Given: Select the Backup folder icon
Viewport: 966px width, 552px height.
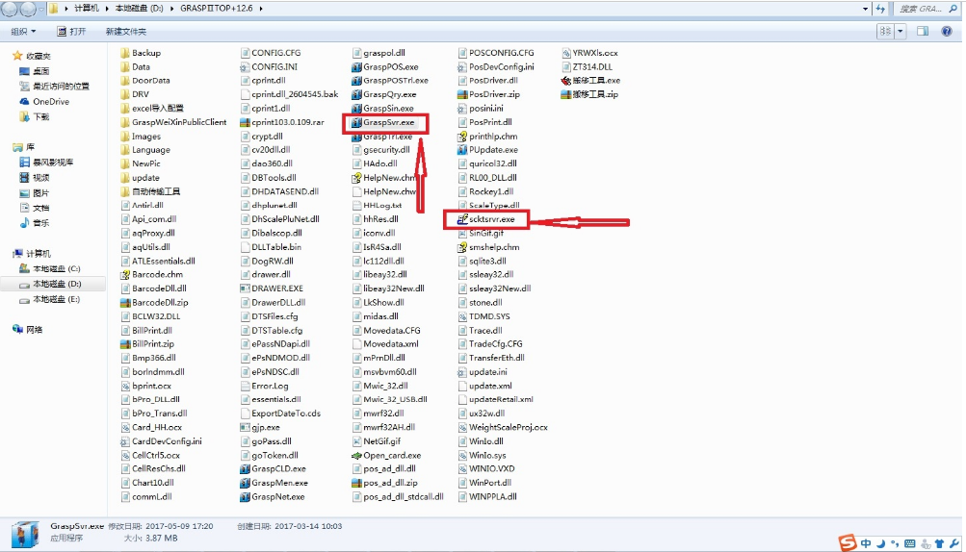Looking at the screenshot, I should pyautogui.click(x=125, y=53).
